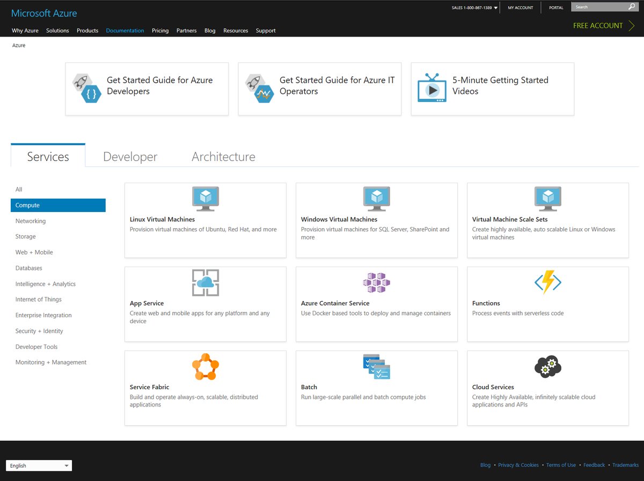This screenshot has width=644, height=481.
Task: Click the Batch checklist icon
Action: pyautogui.click(x=377, y=367)
